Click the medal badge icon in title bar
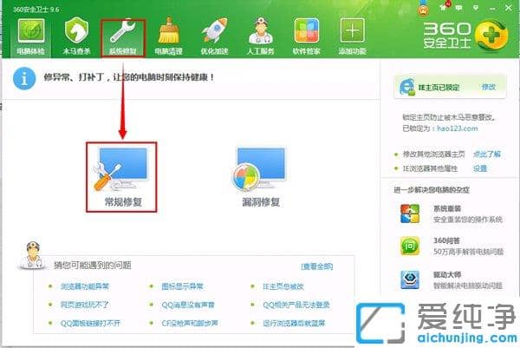The height and width of the screenshot is (348, 520). tap(423, 10)
